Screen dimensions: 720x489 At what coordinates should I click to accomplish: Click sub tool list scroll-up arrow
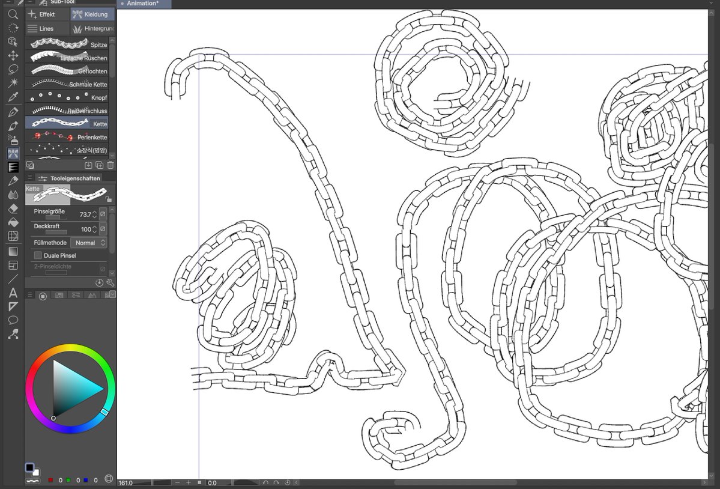pyautogui.click(x=112, y=41)
